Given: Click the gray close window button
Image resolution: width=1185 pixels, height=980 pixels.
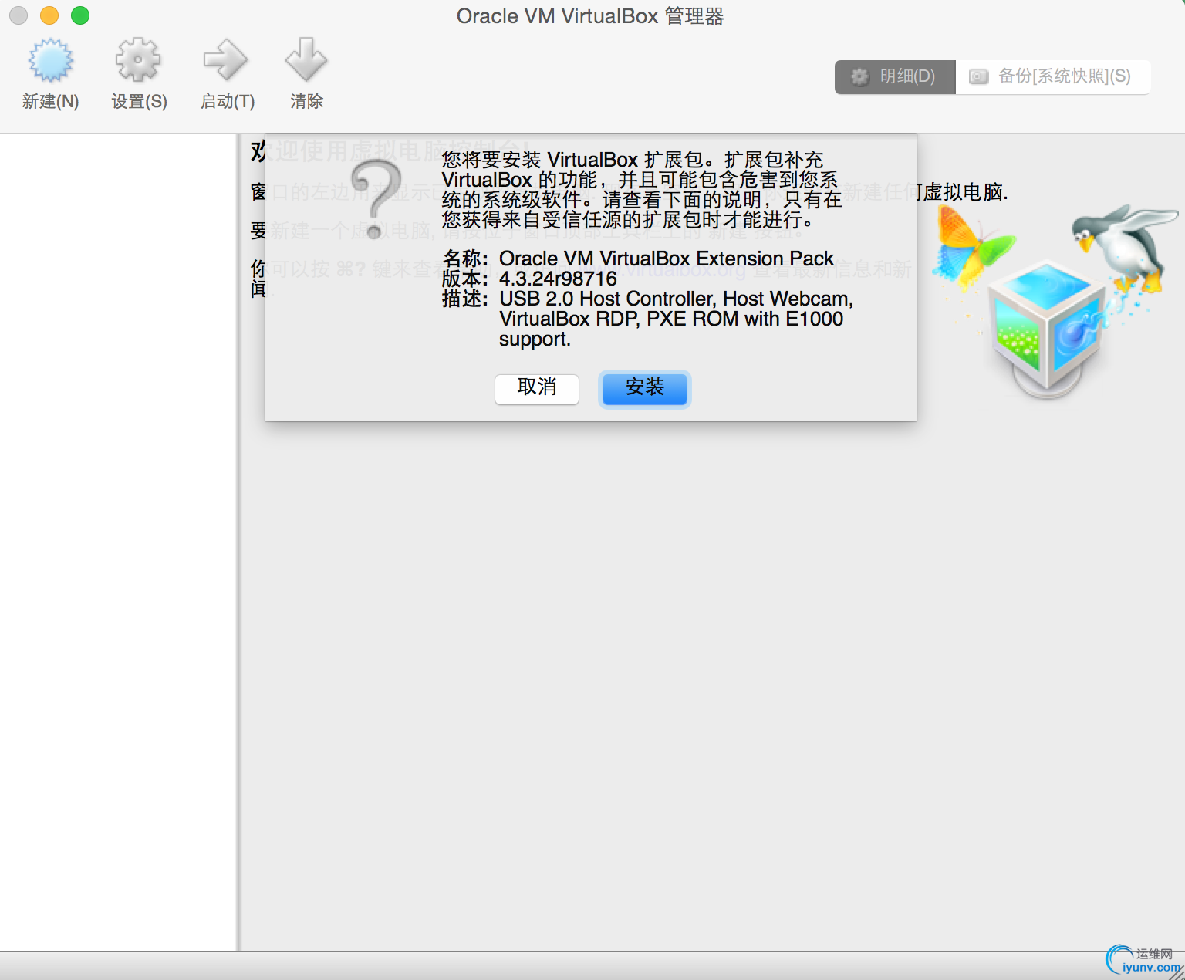Looking at the screenshot, I should (x=19, y=15).
